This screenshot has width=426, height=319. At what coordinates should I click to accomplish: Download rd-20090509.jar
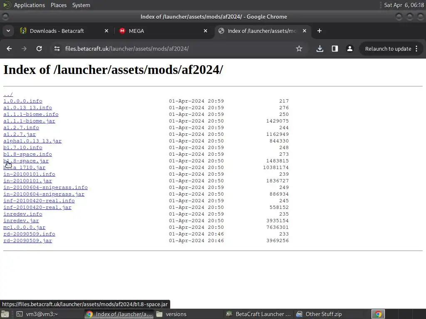point(27,240)
